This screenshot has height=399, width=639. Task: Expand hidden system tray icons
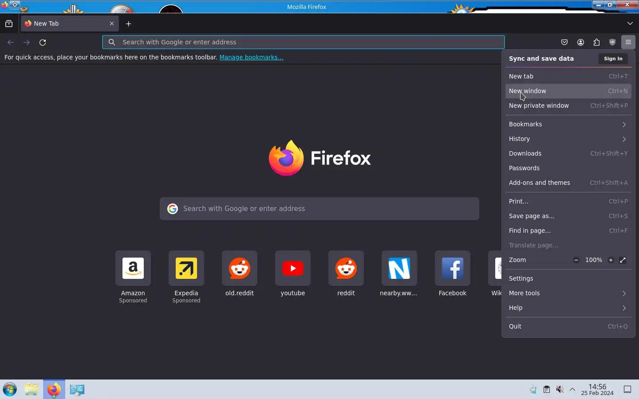[572, 389]
